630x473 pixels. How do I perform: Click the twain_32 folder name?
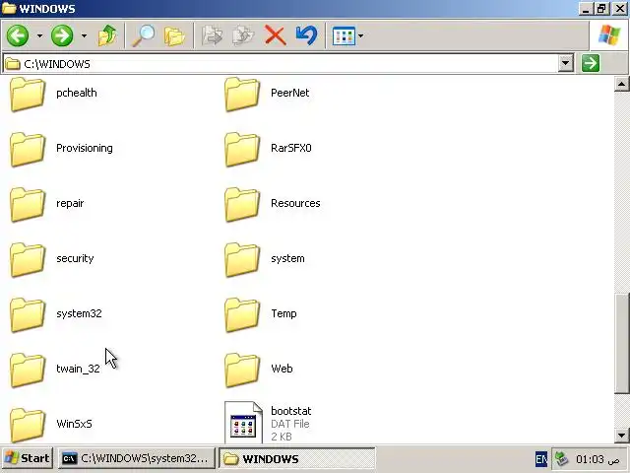point(78,369)
